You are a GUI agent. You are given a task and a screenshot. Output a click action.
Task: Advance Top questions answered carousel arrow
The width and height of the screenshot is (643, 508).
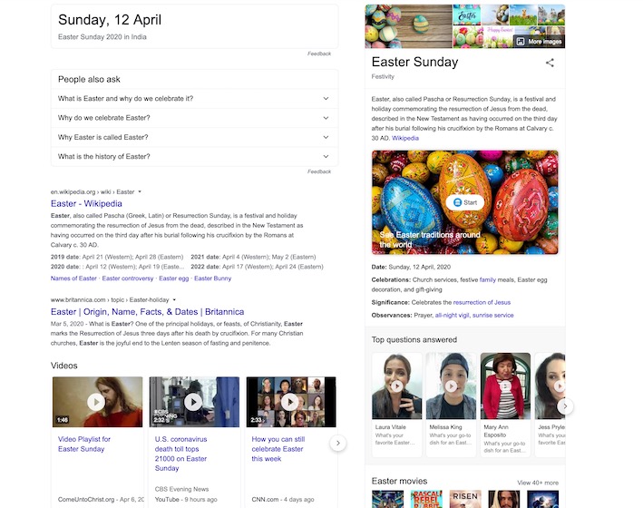564,405
